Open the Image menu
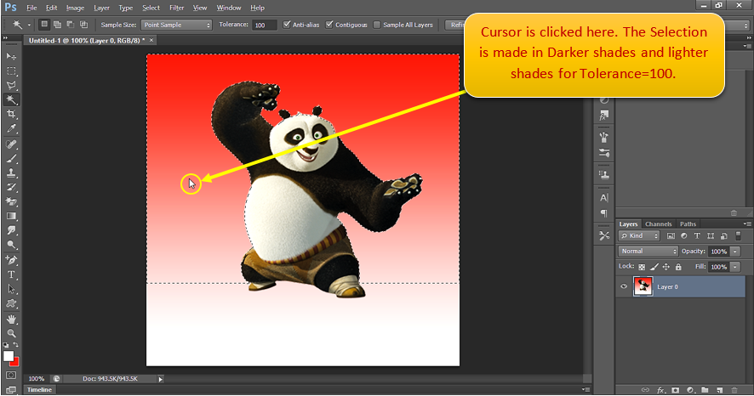The image size is (754, 396). [x=75, y=8]
